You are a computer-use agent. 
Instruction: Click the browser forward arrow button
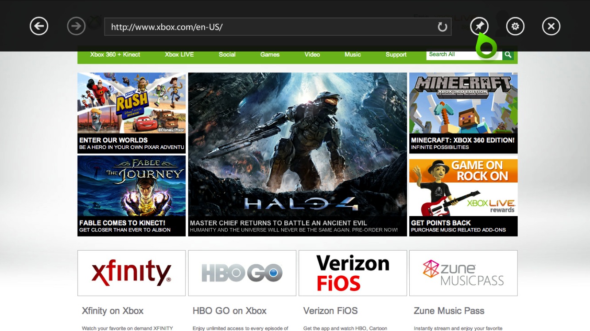[x=76, y=27]
